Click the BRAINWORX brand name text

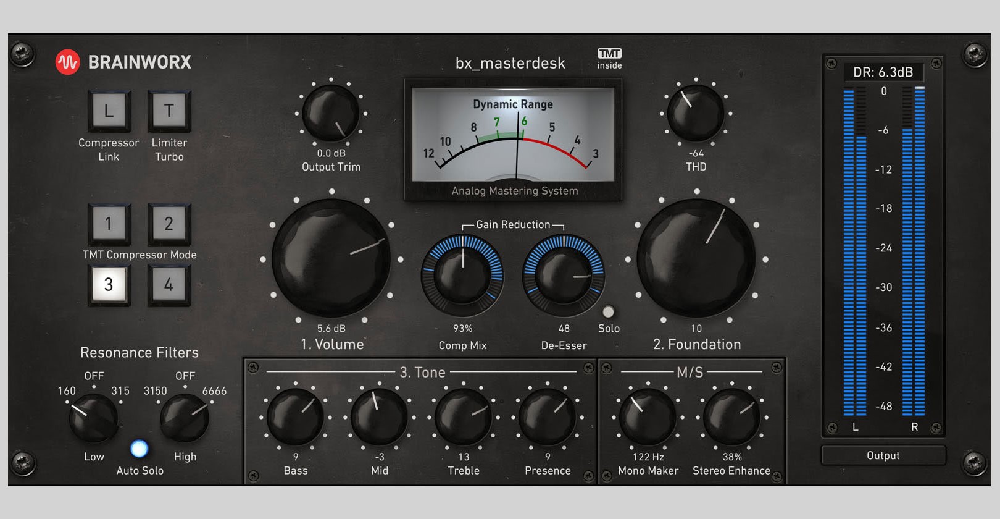(140, 62)
